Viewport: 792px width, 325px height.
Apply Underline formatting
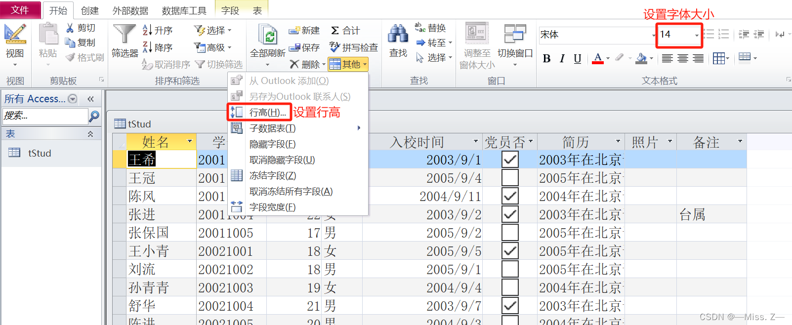tap(577, 58)
